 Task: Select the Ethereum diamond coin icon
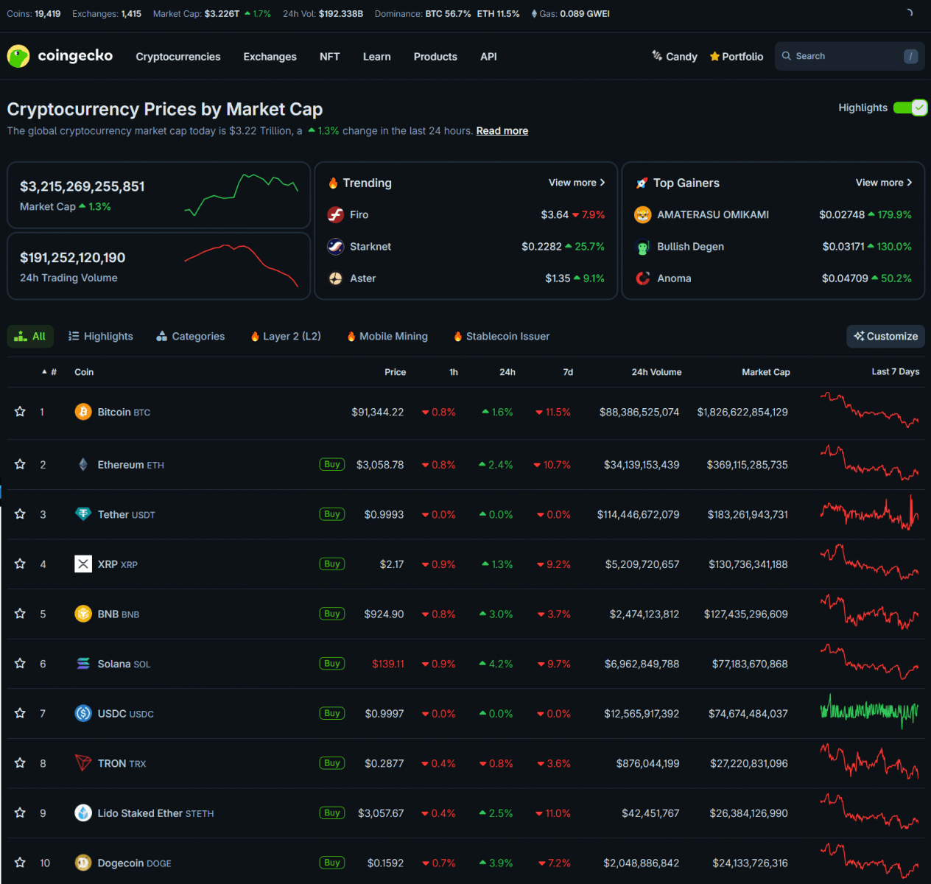(82, 464)
